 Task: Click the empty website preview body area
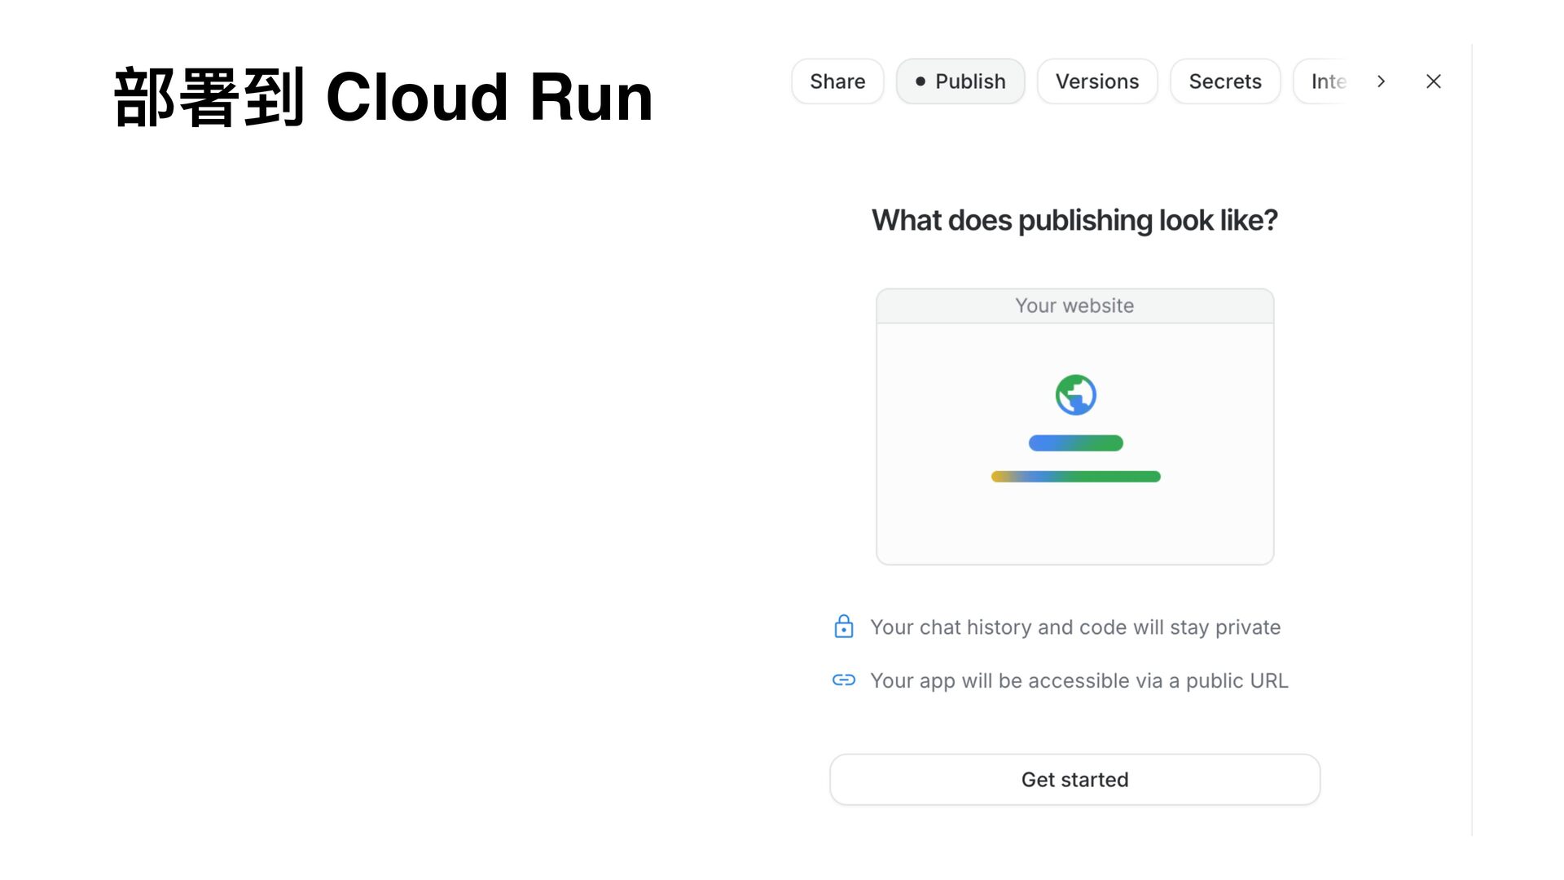[x=1075, y=526]
